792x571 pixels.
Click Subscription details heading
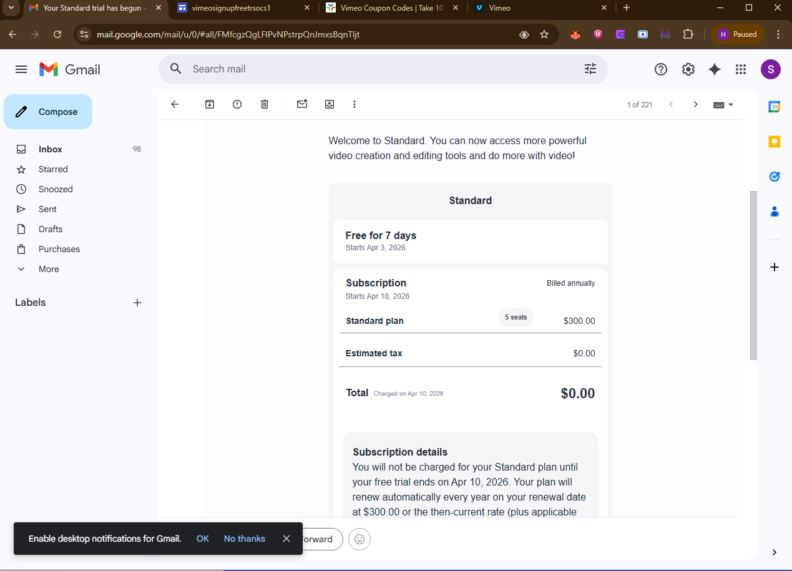(400, 452)
